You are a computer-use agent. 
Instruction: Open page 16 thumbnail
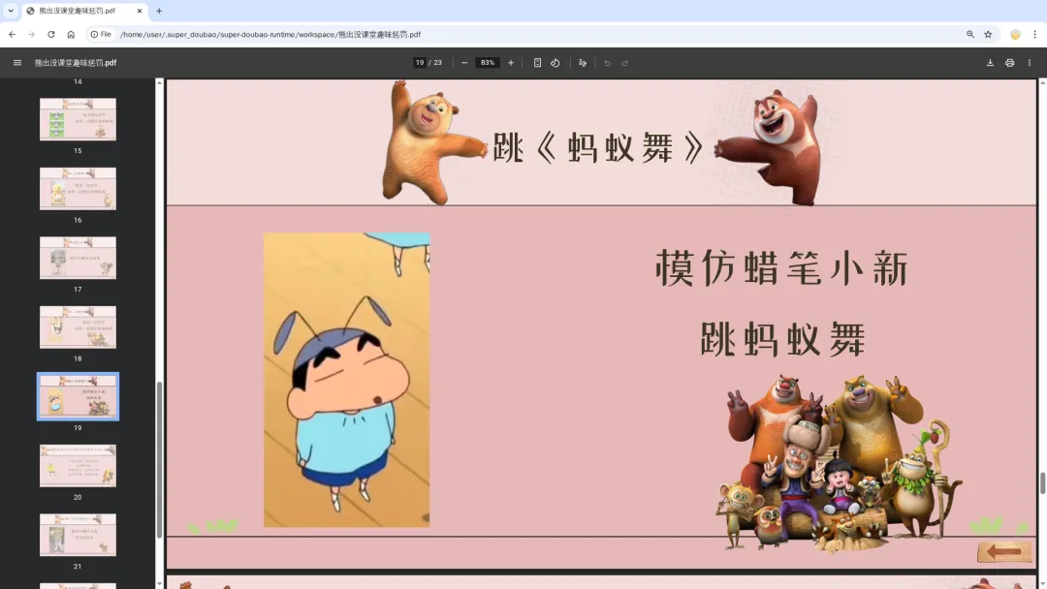[x=78, y=189]
